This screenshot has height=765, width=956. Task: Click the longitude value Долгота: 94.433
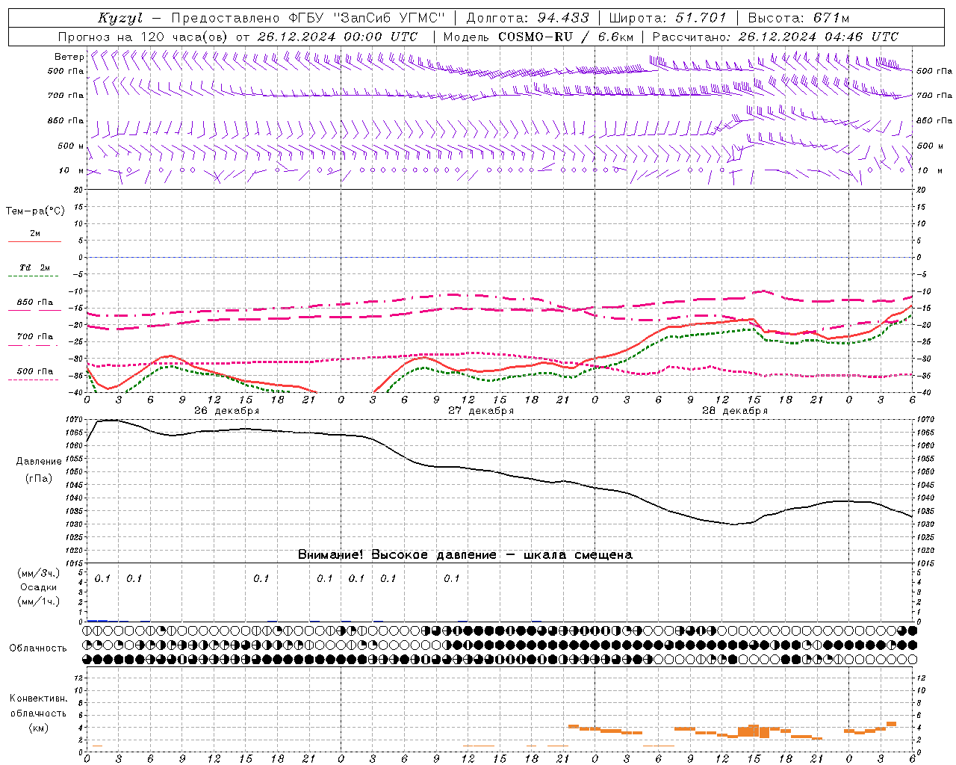(528, 18)
